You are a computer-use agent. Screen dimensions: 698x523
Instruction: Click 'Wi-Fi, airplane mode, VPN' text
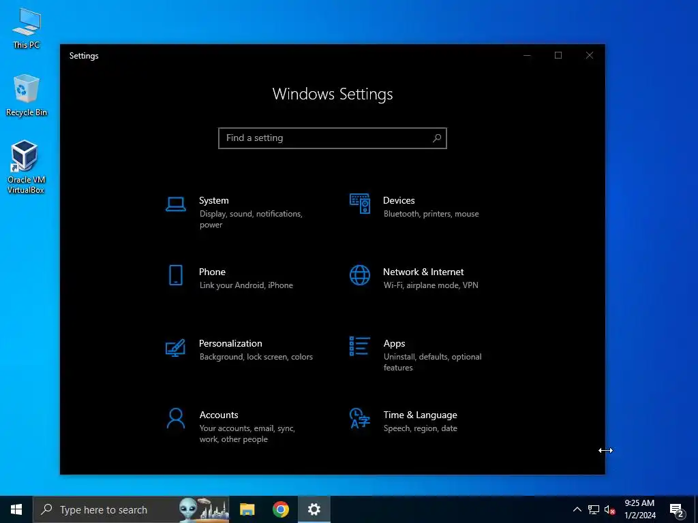click(x=431, y=285)
